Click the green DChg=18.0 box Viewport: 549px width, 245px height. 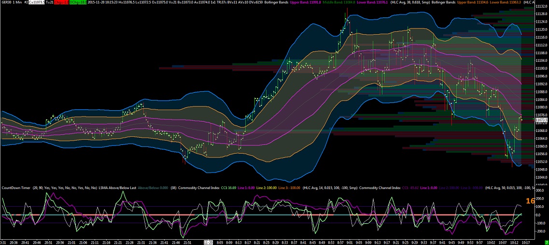[78, 2]
